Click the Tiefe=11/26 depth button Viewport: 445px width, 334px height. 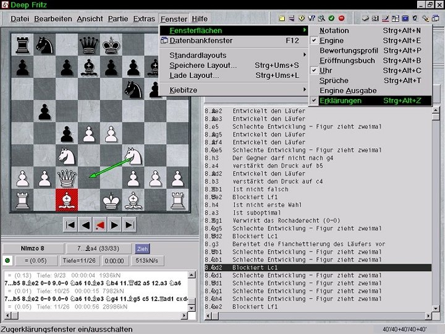pyautogui.click(x=79, y=261)
